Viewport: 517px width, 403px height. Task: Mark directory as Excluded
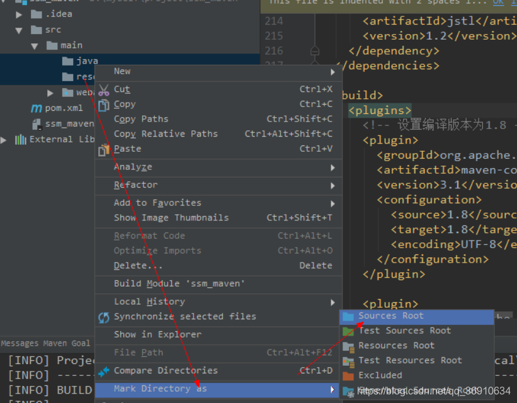tap(417, 375)
